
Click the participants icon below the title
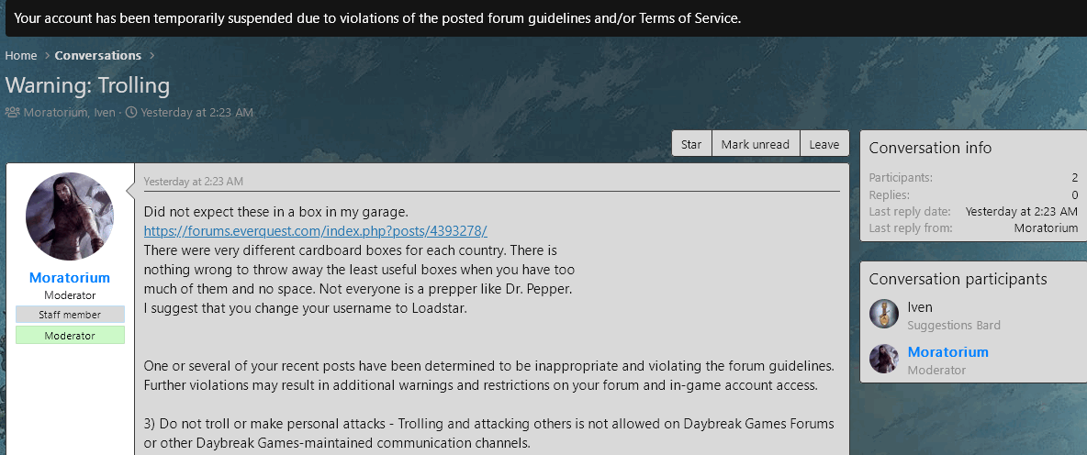(13, 113)
